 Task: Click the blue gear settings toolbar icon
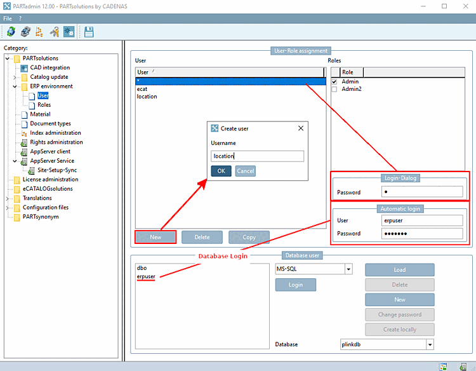coord(69,32)
